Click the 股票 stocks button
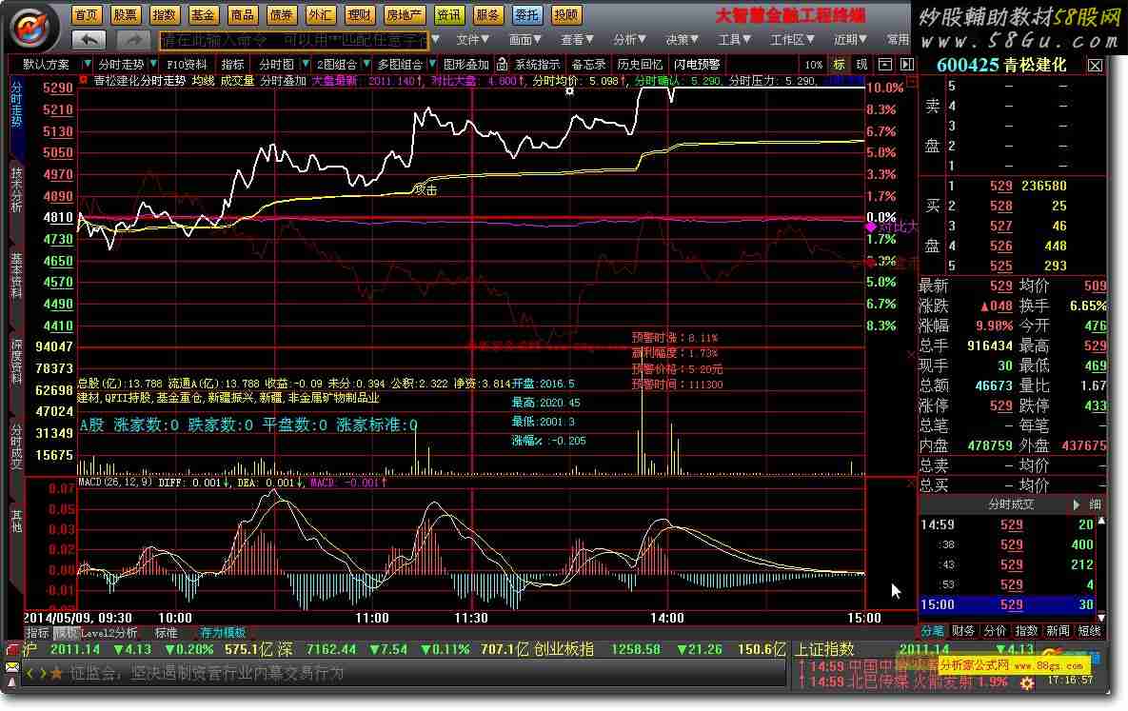 pos(125,14)
